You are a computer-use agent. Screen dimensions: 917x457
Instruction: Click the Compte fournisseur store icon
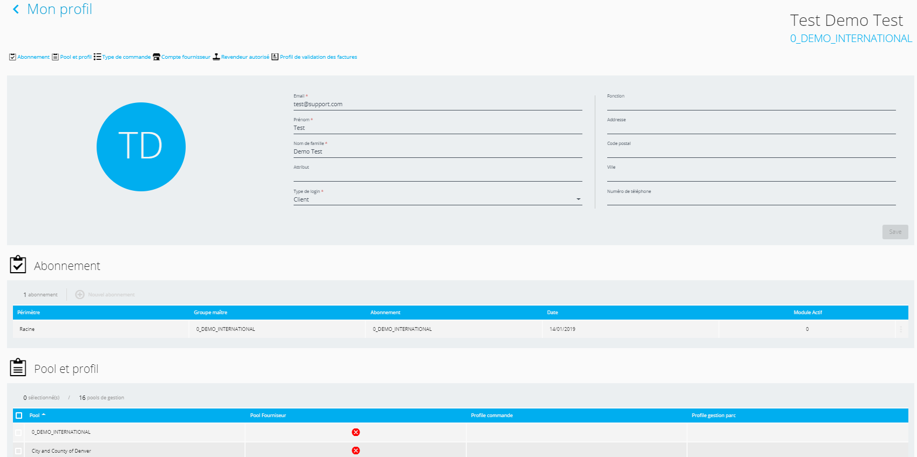click(157, 57)
